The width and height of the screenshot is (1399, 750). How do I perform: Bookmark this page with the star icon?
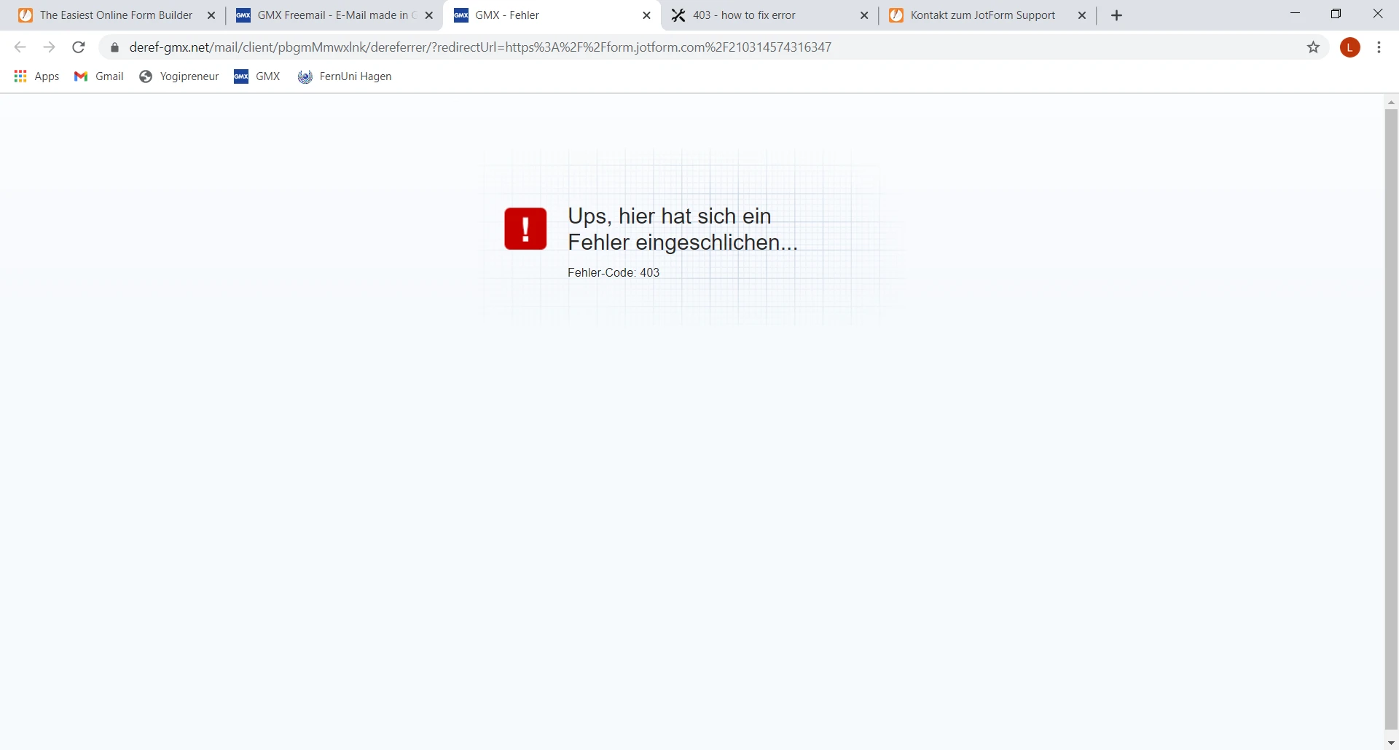1314,47
